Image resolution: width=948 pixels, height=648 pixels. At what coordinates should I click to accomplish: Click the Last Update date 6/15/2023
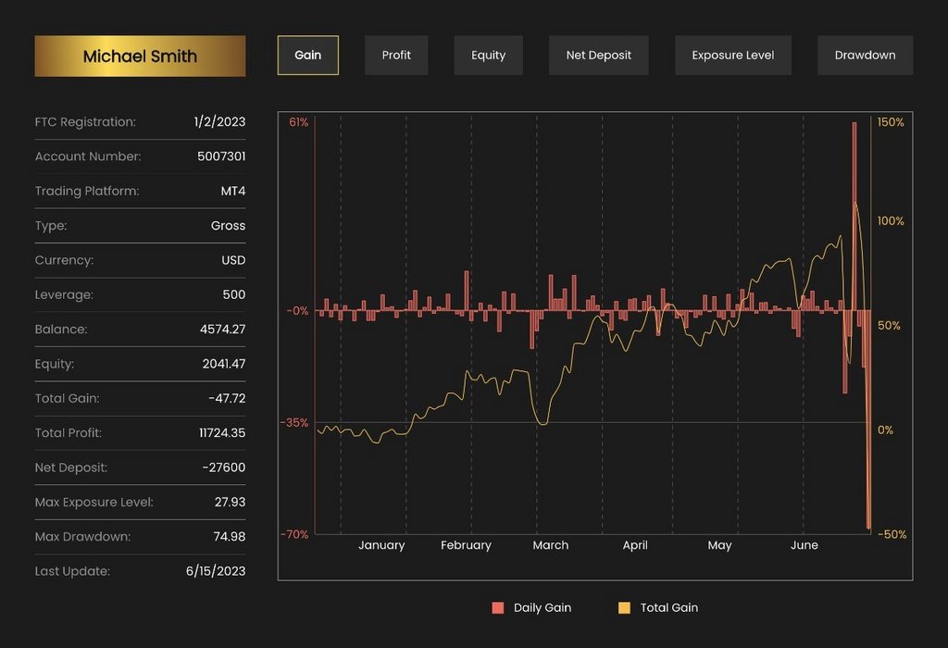point(216,570)
